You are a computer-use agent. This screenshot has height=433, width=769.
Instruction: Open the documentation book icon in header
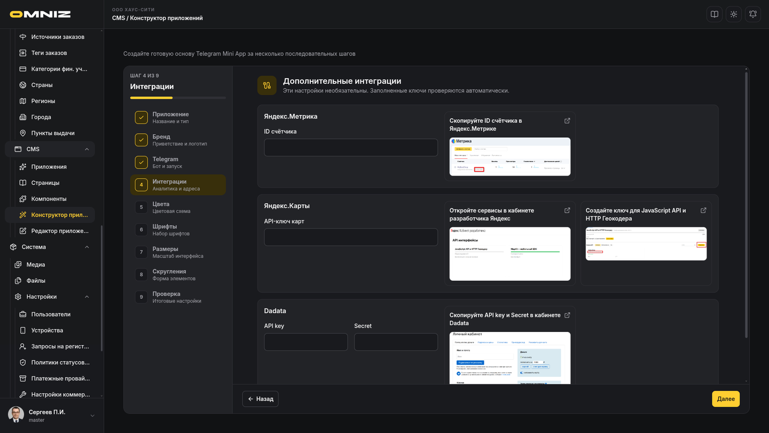[x=715, y=14]
